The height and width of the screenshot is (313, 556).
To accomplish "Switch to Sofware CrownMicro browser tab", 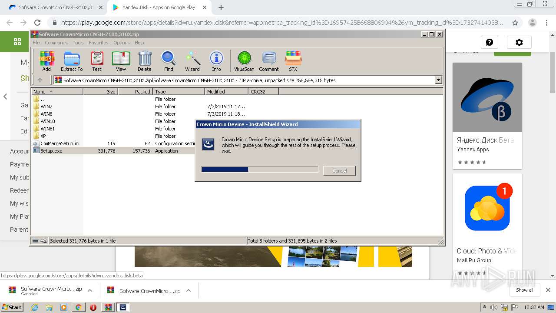I will click(x=56, y=7).
